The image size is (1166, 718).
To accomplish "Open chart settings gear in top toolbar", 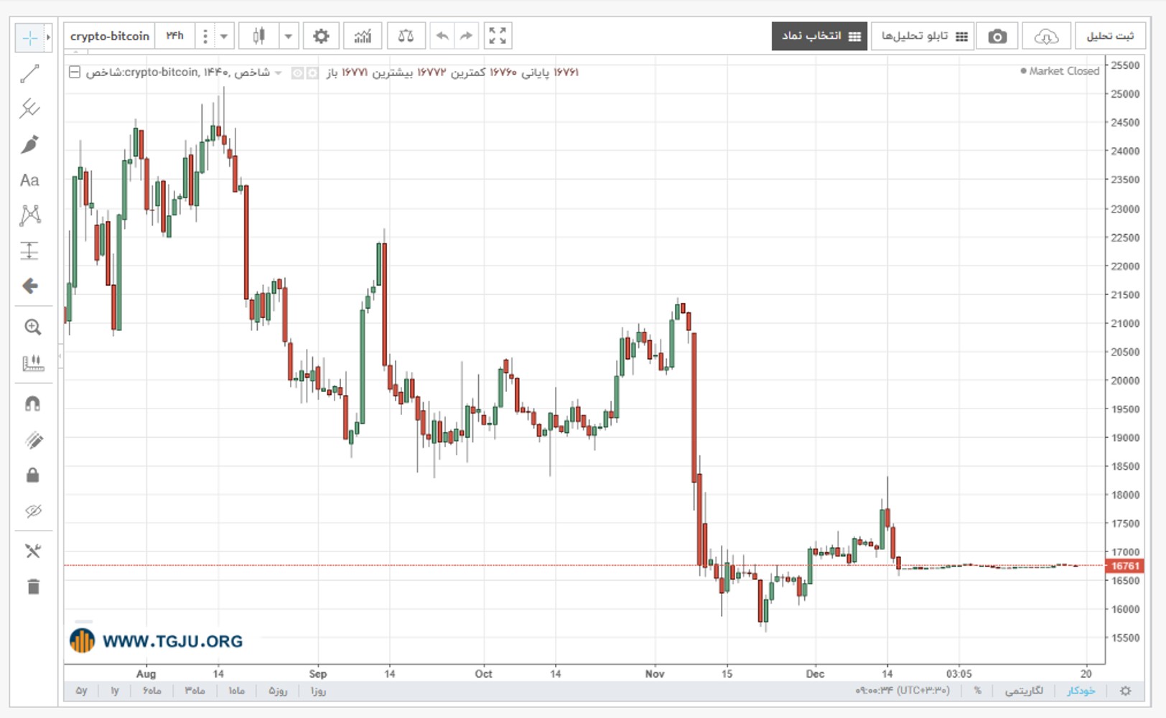I will tap(321, 36).
